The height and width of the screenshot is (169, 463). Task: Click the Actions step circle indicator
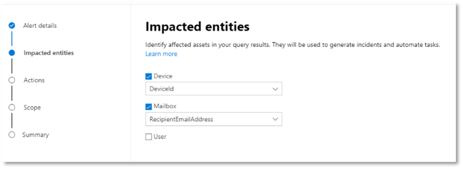(x=12, y=80)
